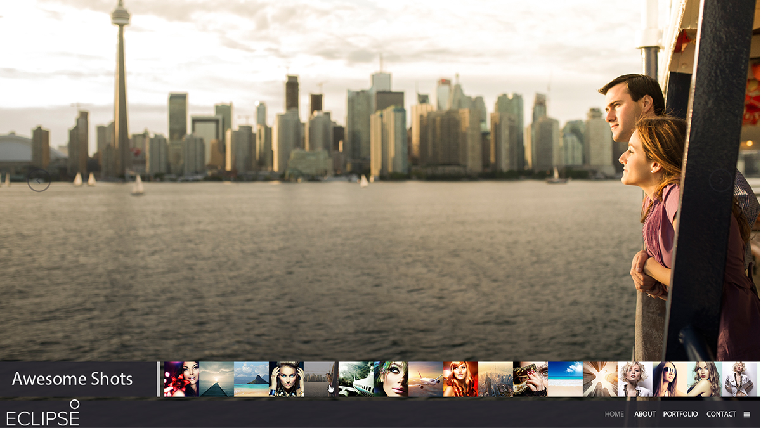
Task: Open the sunset pier thumbnail
Action: click(x=216, y=377)
